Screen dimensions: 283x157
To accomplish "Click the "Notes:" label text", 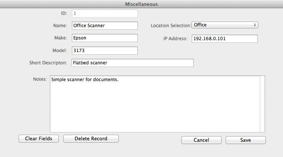I will (40, 79).
